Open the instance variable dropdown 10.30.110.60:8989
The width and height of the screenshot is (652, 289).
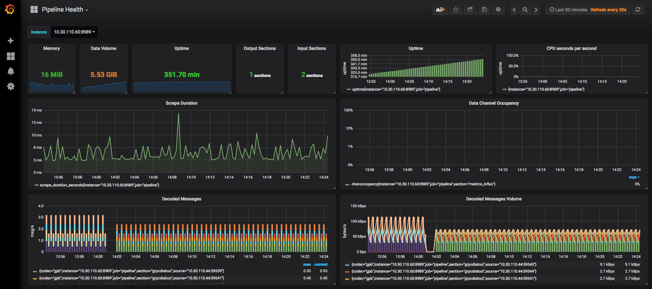(x=74, y=32)
